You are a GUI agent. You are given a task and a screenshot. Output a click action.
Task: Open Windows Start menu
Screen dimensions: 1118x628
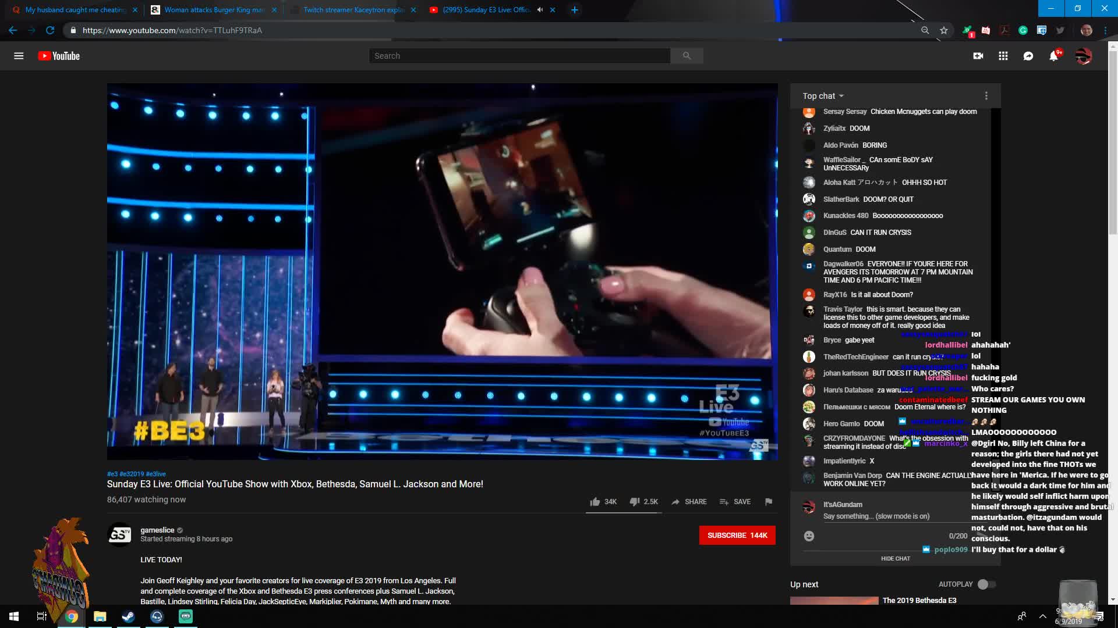pos(14,616)
